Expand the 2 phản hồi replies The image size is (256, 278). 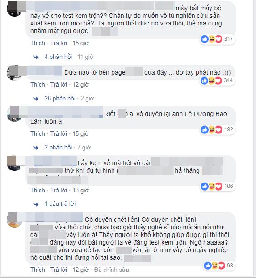click(x=58, y=148)
